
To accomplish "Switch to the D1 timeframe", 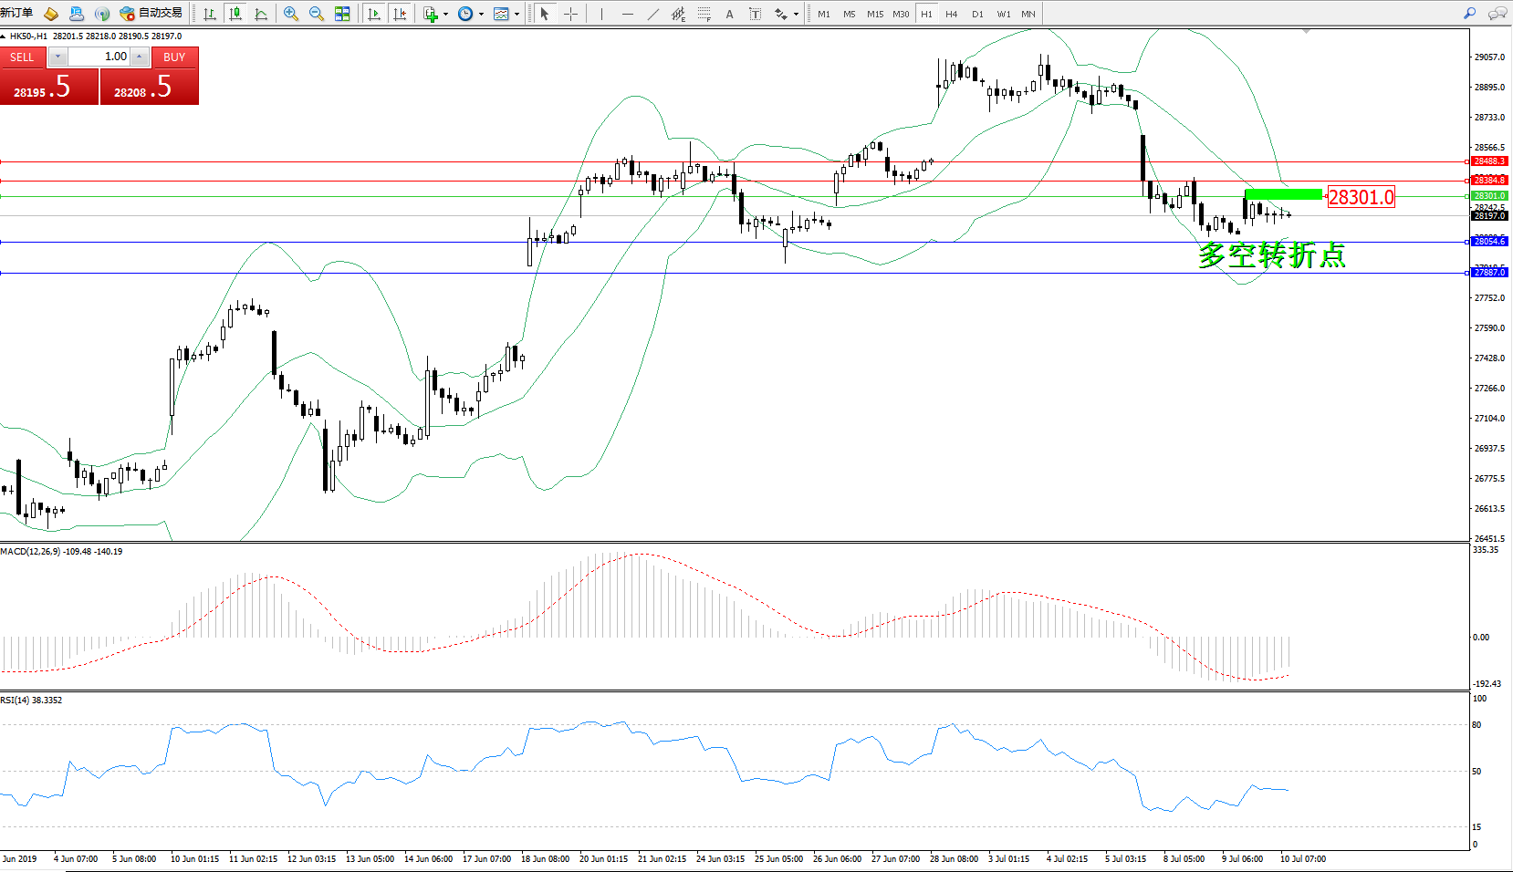I will coord(977,14).
